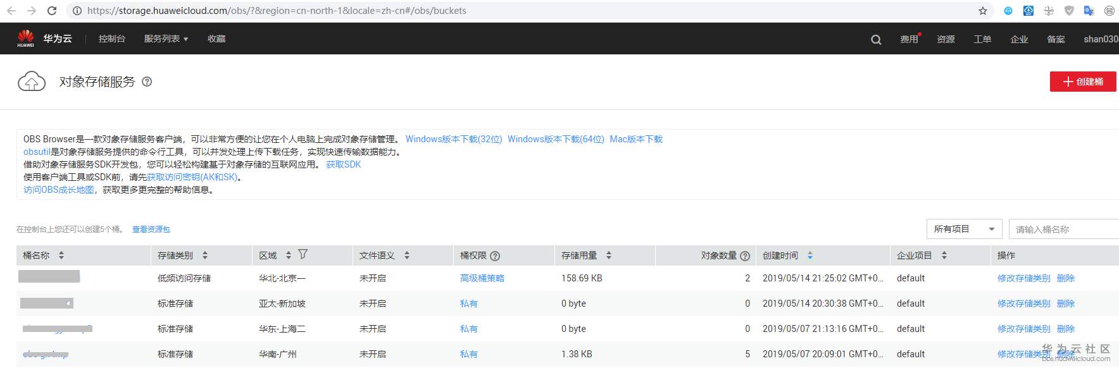The image size is (1119, 368).
Task: Show help for 桶权限 column
Action: [495, 256]
